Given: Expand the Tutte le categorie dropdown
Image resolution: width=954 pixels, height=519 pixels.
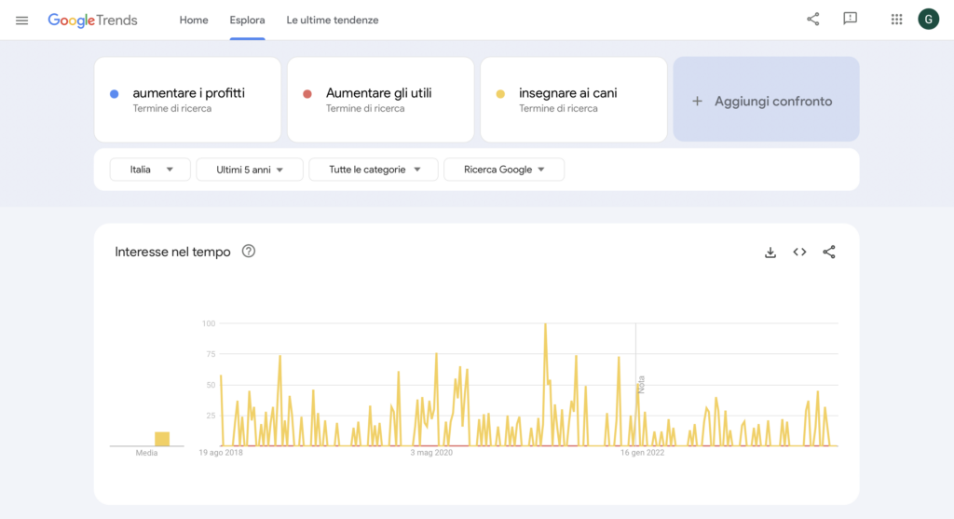Looking at the screenshot, I should coord(374,170).
